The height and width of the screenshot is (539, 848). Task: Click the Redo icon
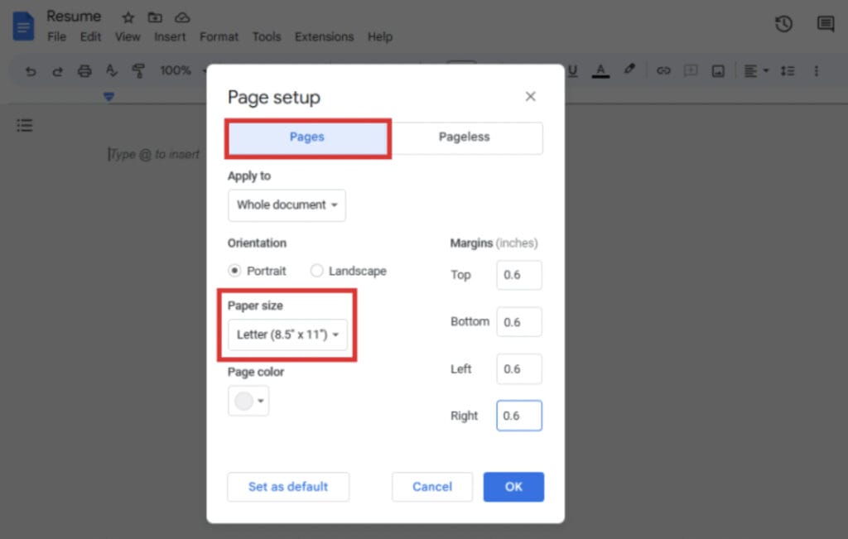click(56, 70)
